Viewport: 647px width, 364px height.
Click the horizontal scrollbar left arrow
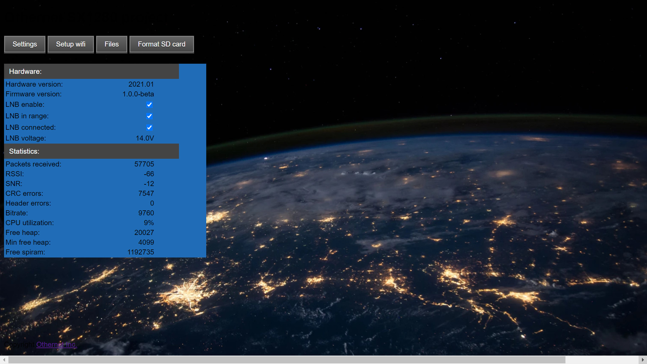4,360
